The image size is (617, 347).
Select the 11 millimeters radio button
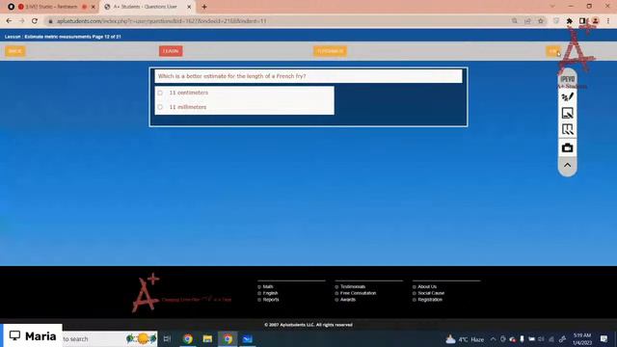tap(160, 107)
